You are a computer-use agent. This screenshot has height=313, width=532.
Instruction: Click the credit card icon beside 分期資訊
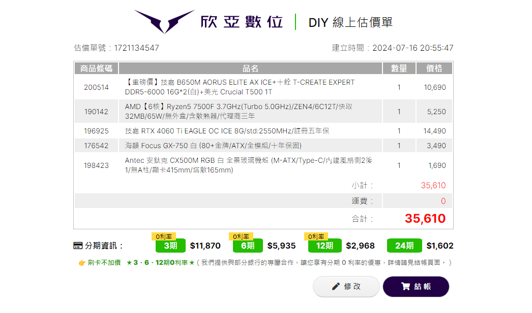pos(78,246)
